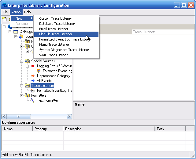Click the orange Unprocessed Category arrow icon
Image resolution: width=196 pixels, height=159 pixels.
point(33,76)
